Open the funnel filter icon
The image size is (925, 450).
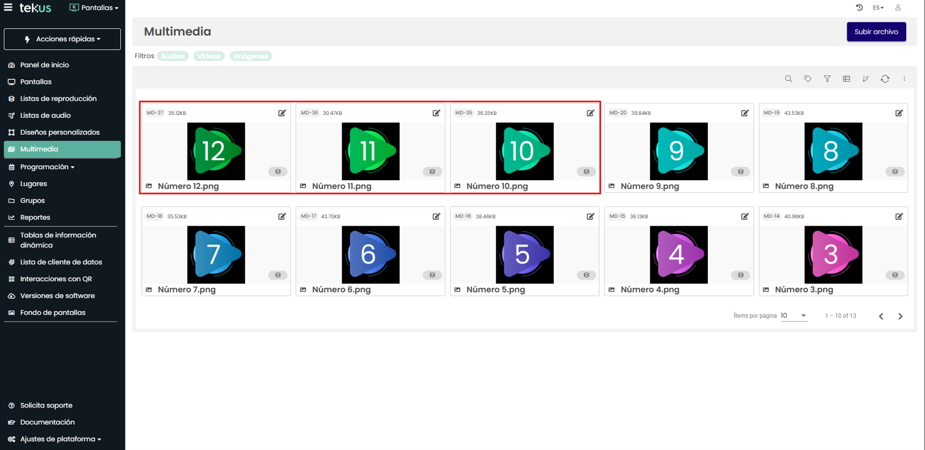coord(827,79)
